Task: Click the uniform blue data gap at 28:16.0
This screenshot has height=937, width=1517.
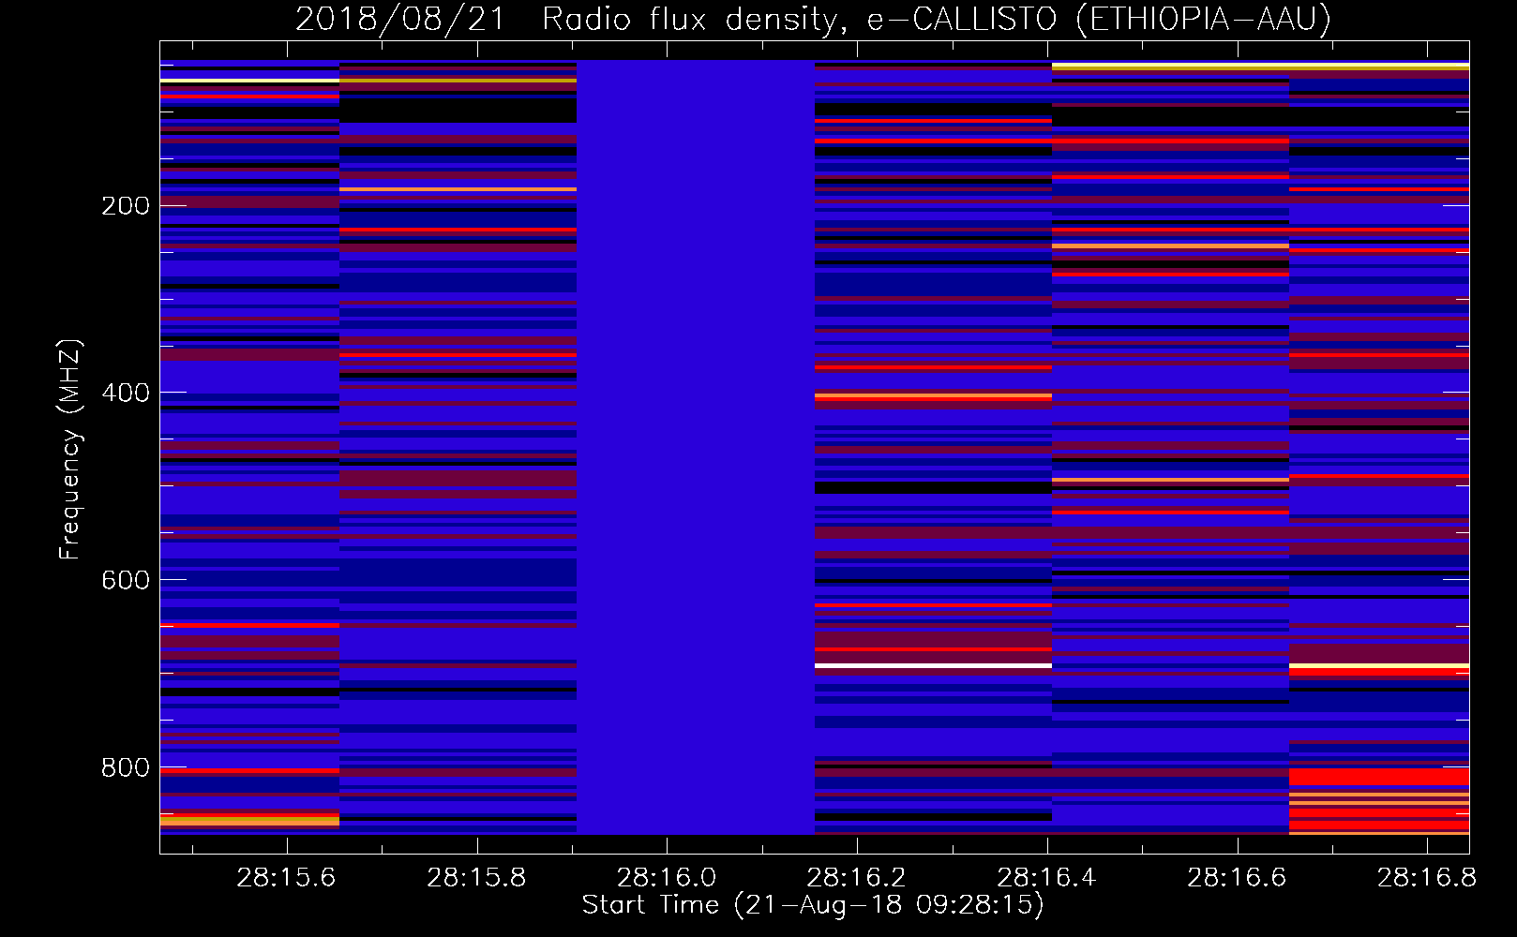Action: [x=696, y=447]
